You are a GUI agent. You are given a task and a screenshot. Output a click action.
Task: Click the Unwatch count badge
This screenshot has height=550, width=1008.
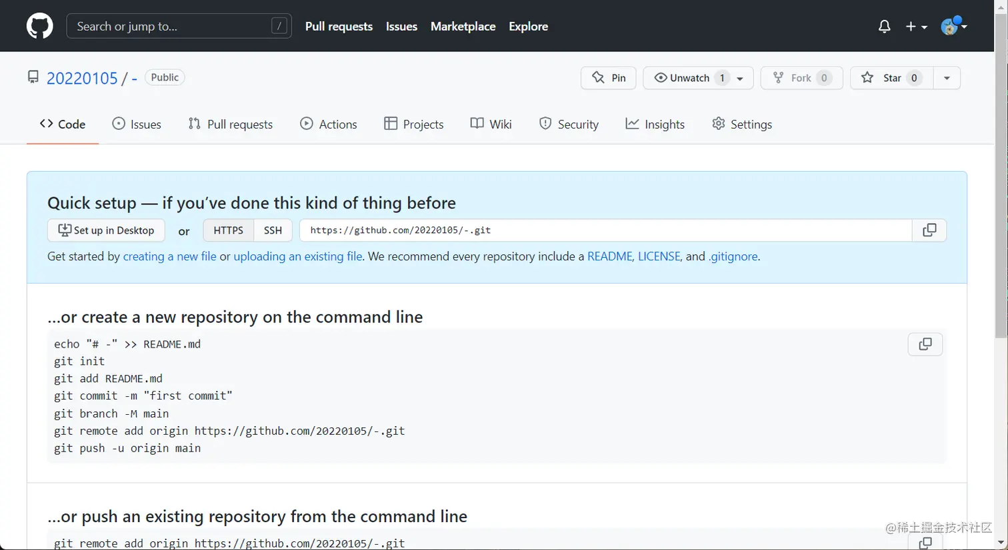click(722, 78)
